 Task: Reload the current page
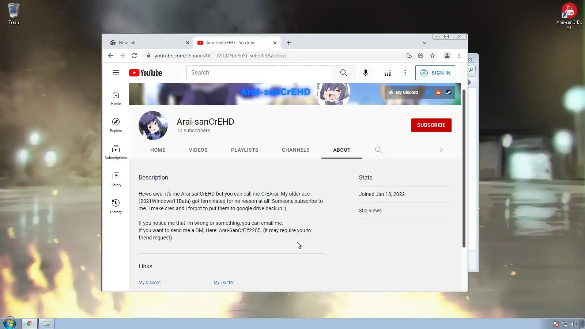click(134, 56)
